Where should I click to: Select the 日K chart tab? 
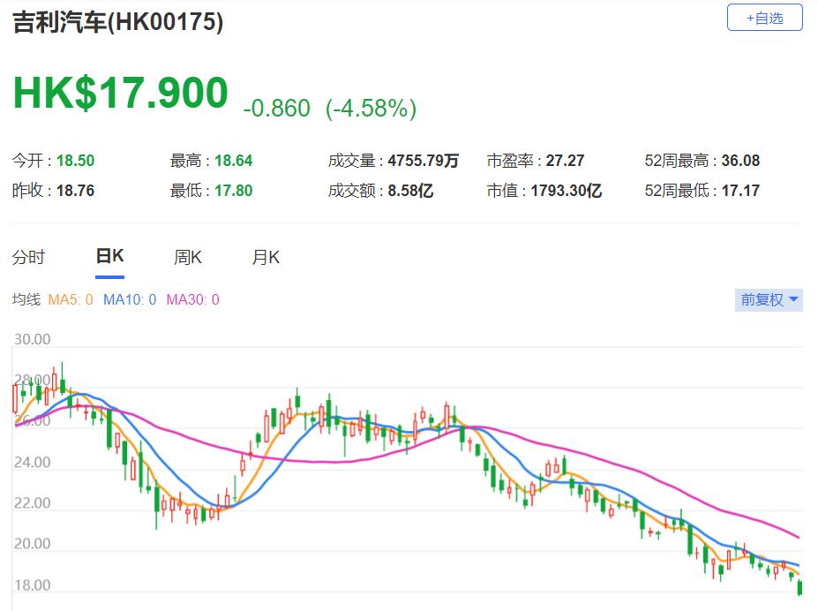[110, 256]
